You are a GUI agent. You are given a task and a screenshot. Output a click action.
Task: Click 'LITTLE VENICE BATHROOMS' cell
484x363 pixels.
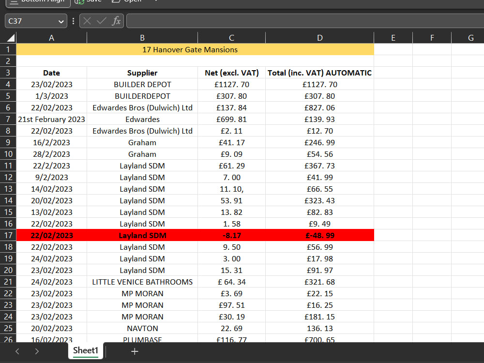[x=142, y=282]
